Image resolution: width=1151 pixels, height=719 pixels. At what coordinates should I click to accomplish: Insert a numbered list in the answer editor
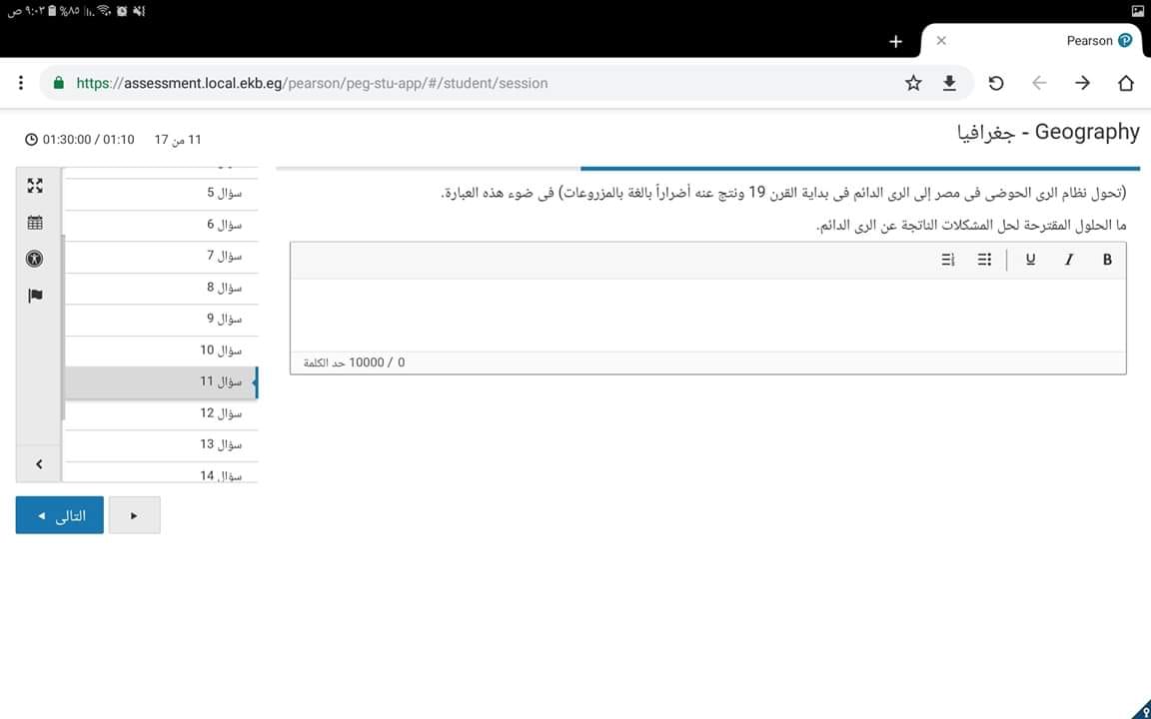(947, 260)
